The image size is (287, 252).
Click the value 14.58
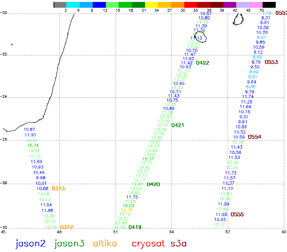[34, 151]
